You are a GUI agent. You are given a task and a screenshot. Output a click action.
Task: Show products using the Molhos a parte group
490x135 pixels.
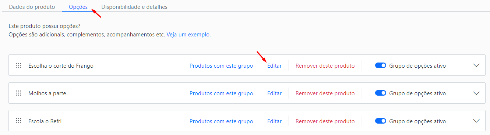coord(221,93)
